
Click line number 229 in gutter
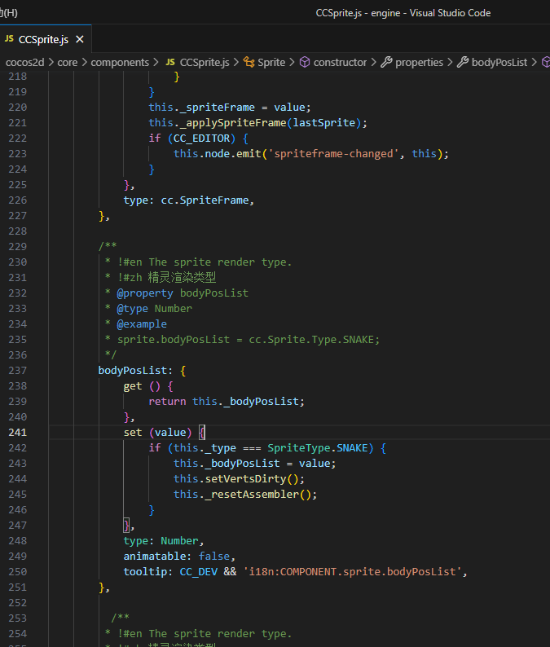(x=17, y=247)
